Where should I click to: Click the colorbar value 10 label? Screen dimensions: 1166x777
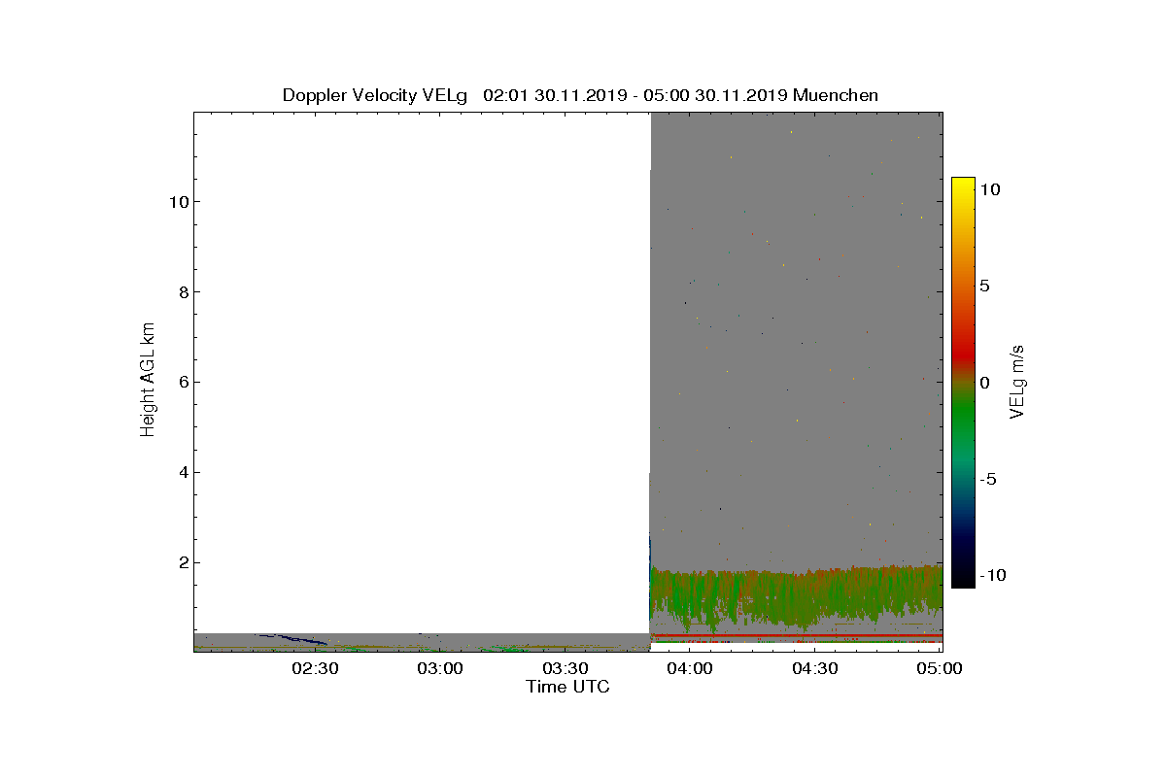989,189
